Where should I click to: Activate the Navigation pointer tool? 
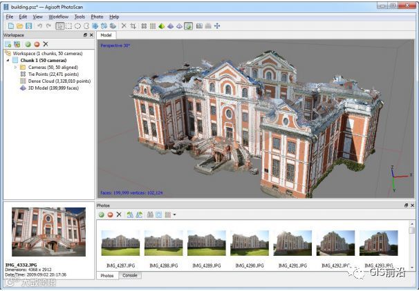click(x=60, y=26)
